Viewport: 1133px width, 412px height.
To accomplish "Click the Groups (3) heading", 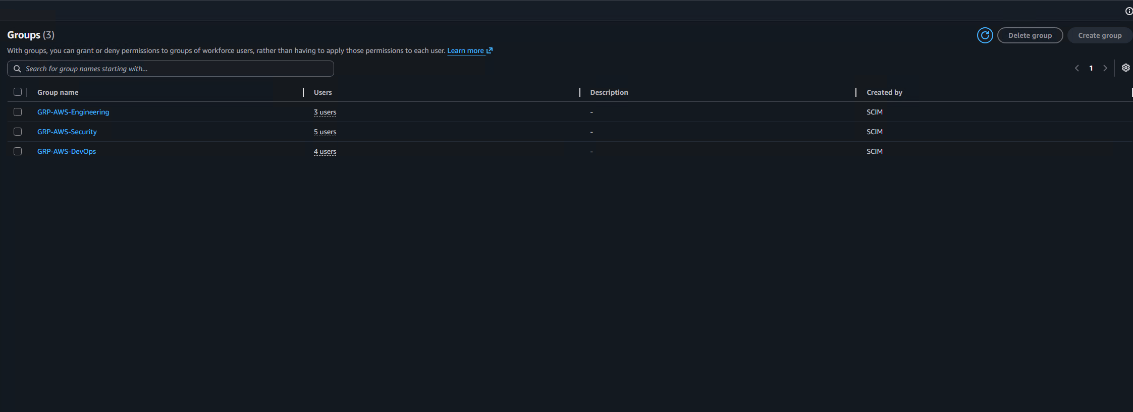I will pos(31,35).
